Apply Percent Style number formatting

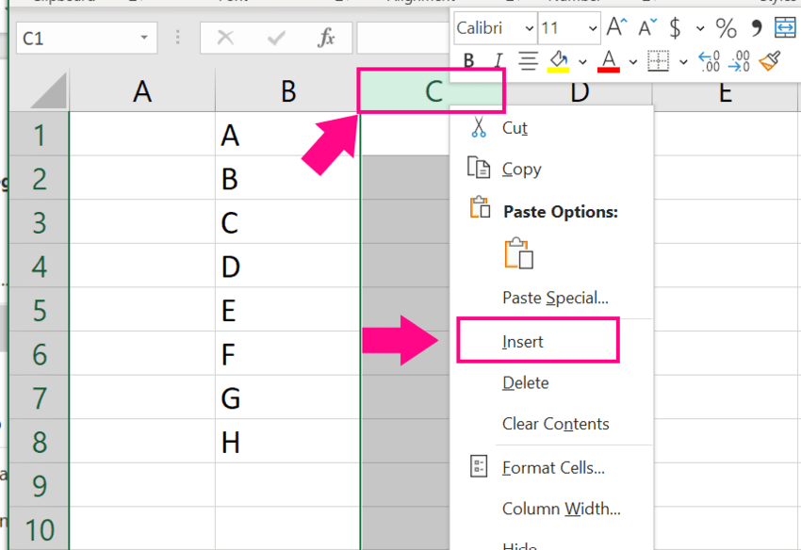point(725,27)
